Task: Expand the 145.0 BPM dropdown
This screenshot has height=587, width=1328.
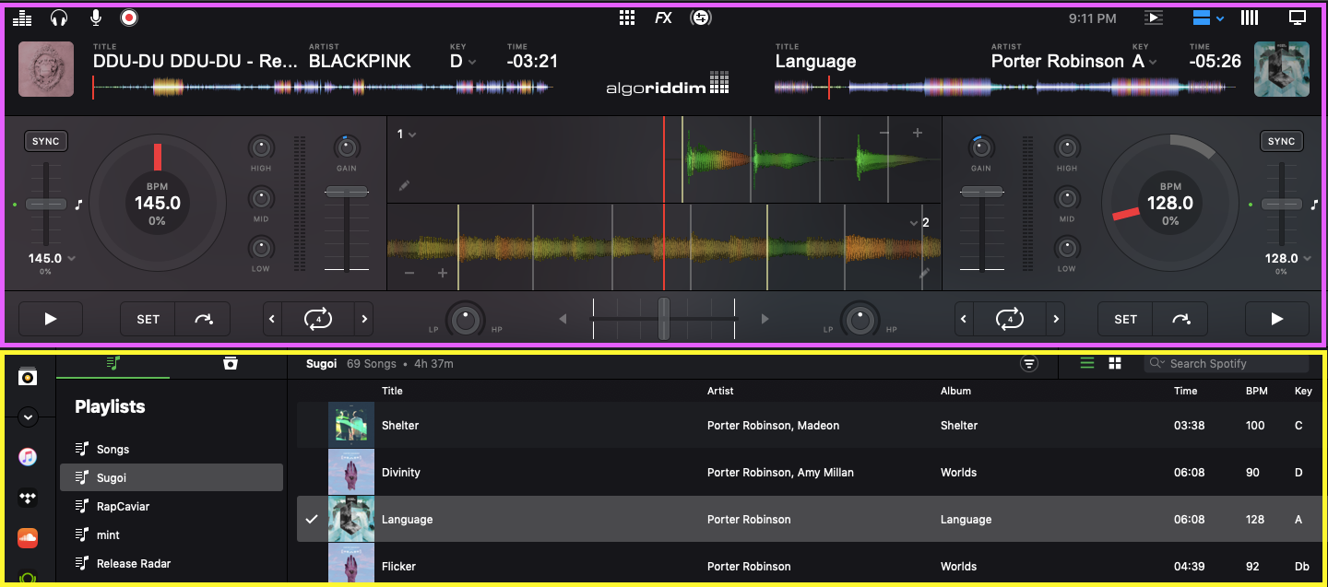Action: click(x=52, y=259)
